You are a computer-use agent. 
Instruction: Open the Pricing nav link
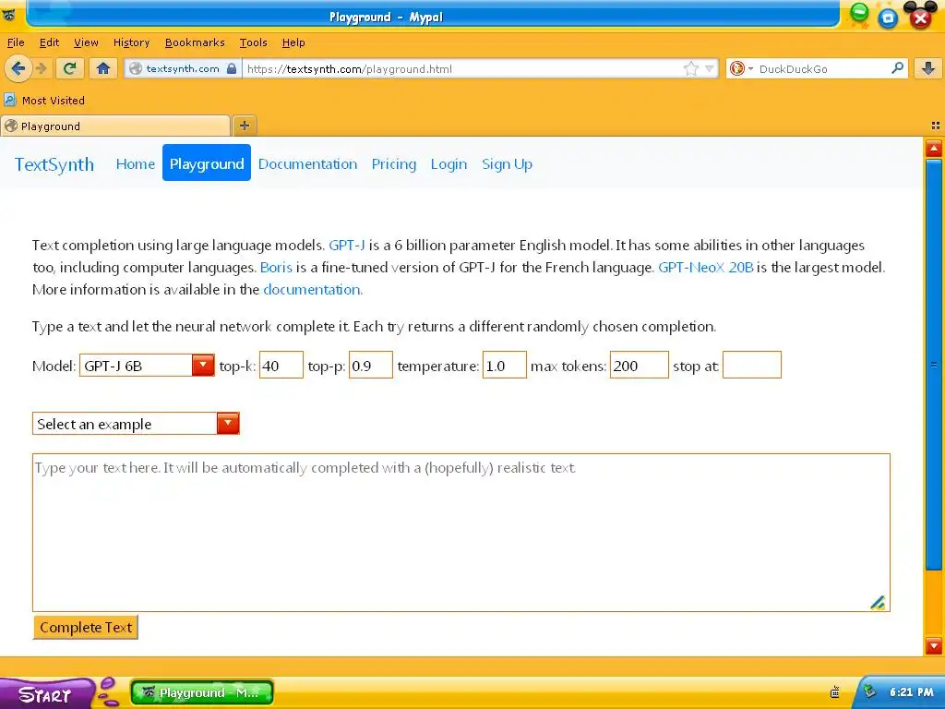393,164
